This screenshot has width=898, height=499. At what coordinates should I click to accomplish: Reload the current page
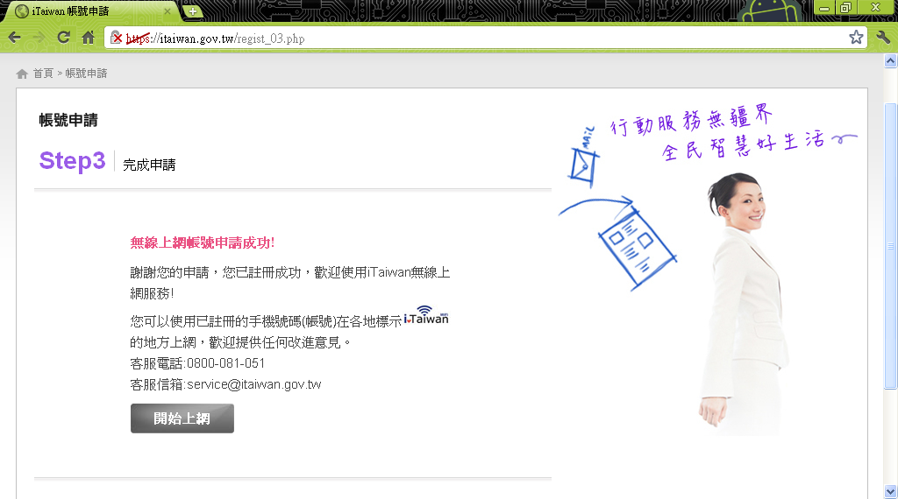click(x=63, y=39)
